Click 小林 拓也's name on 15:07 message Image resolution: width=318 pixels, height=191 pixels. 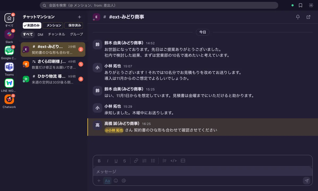coord(113,66)
